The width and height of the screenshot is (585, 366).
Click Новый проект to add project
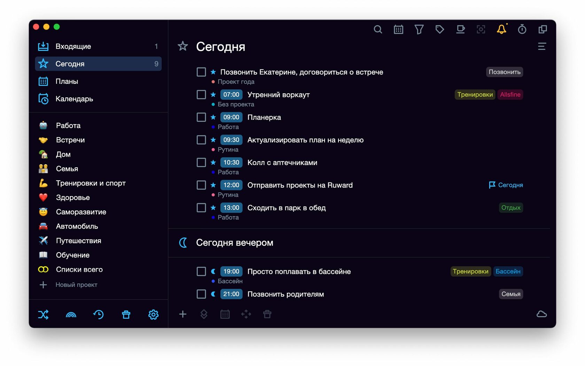[x=76, y=285]
